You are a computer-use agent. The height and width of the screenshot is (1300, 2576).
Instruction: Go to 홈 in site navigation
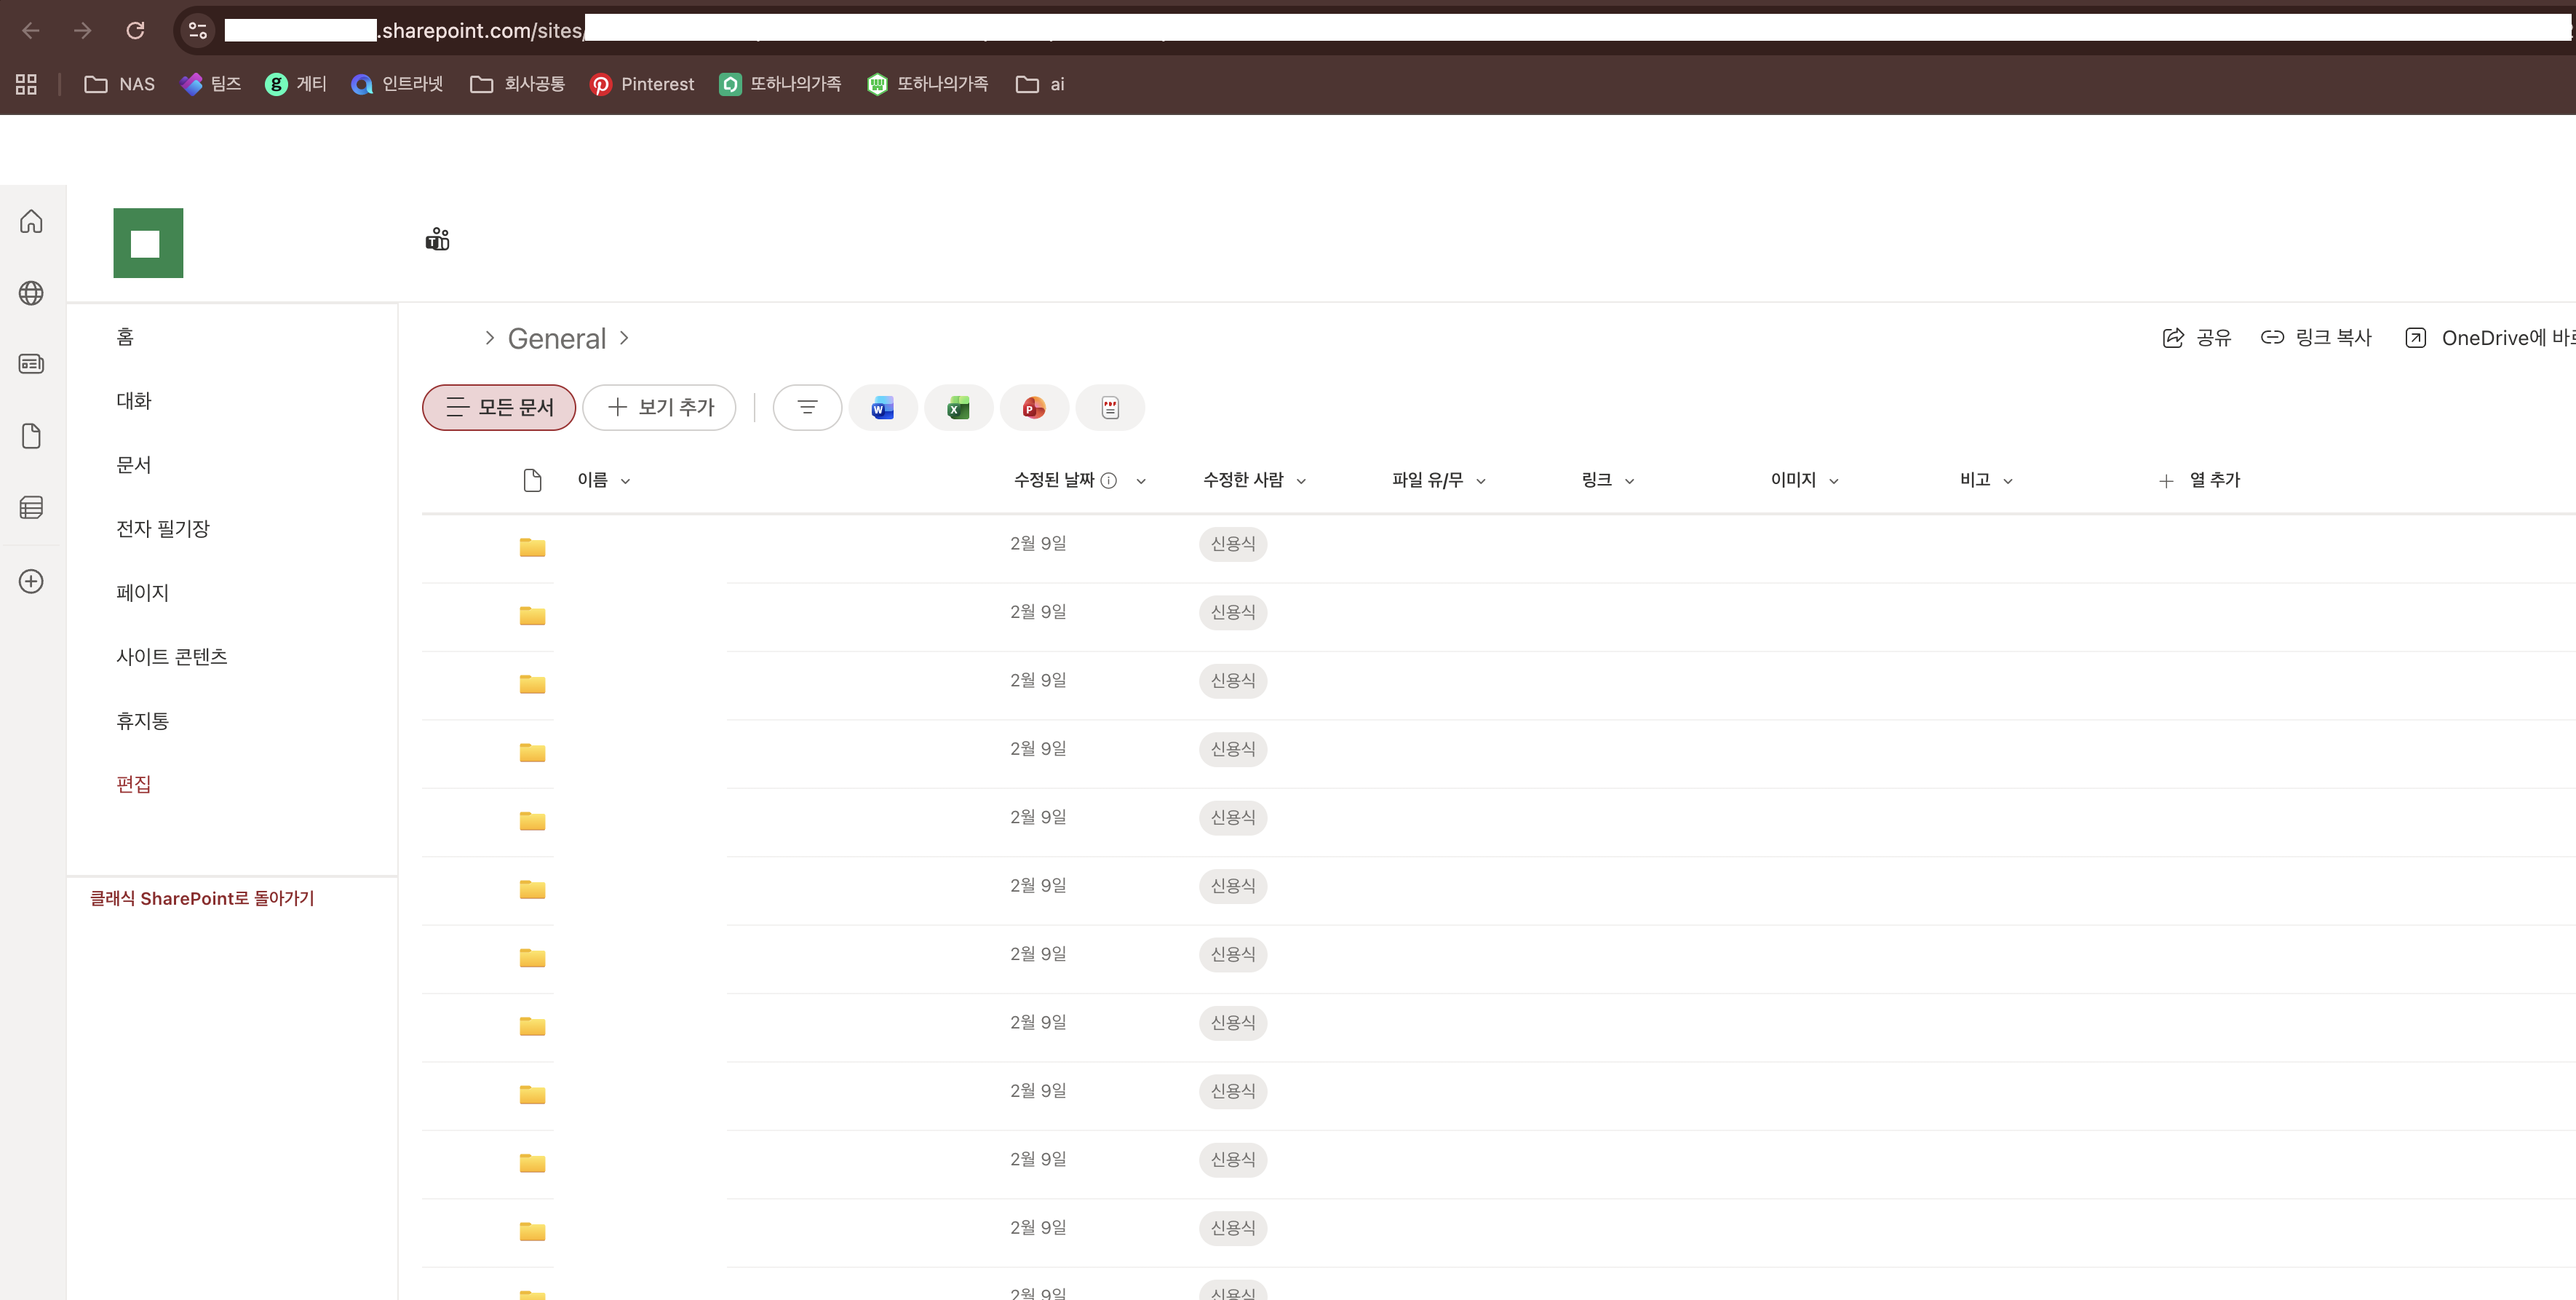125,337
